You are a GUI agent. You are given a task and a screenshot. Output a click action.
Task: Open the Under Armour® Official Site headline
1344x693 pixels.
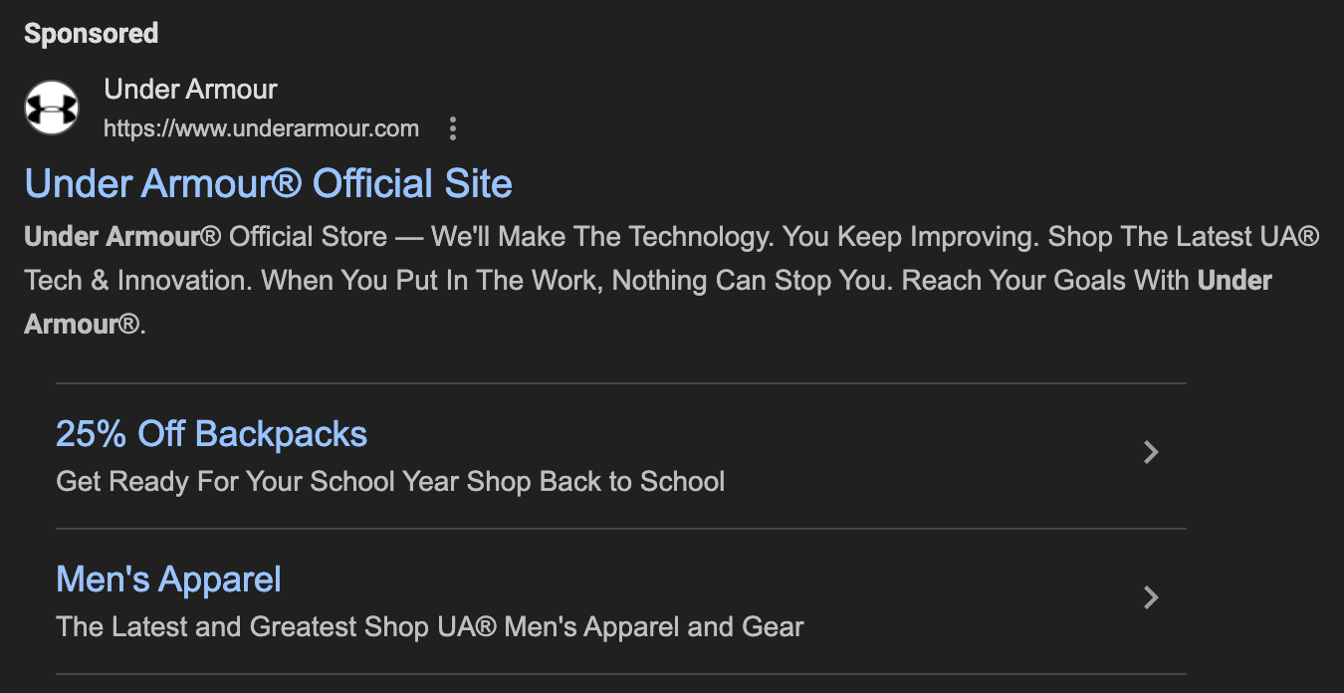[268, 184]
